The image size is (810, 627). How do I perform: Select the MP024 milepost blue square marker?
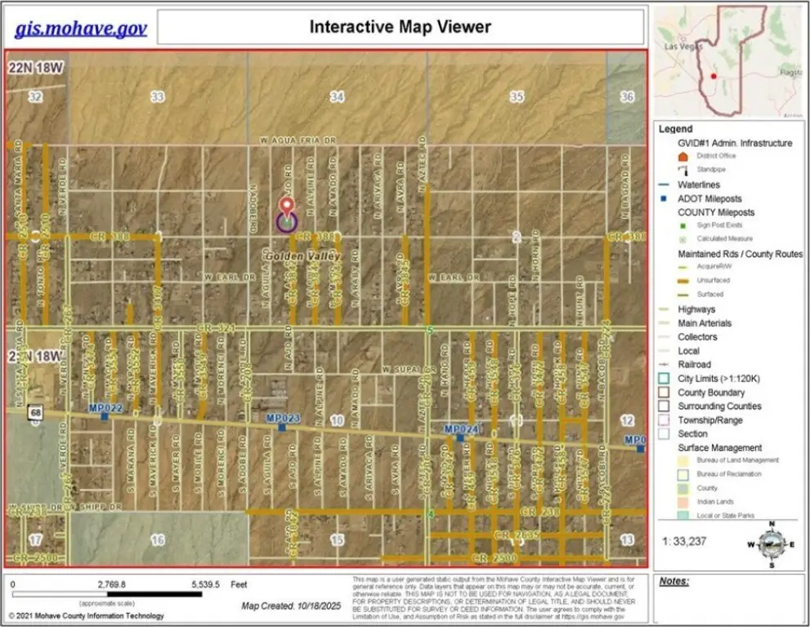click(459, 438)
